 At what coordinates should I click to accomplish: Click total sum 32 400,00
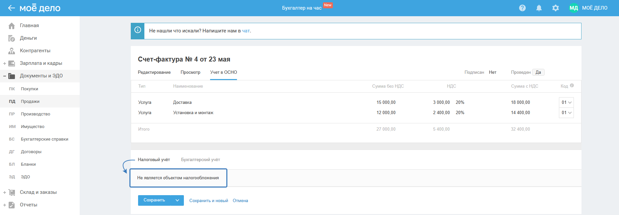click(x=520, y=129)
